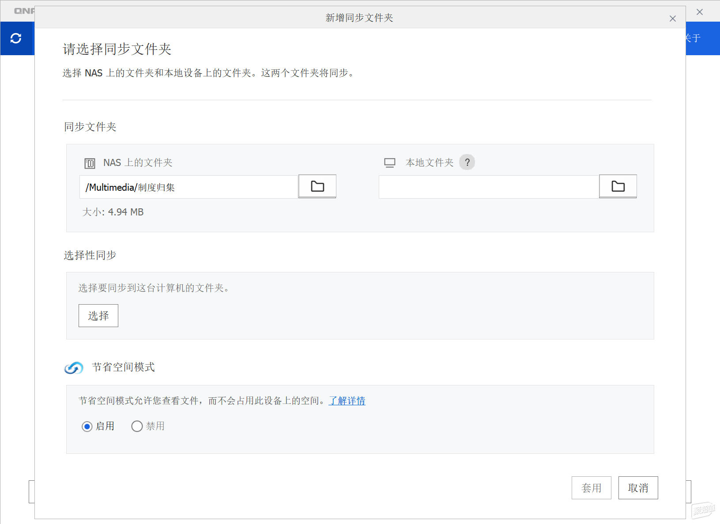Screen dimensions: 720x524
Task: Enable space-saving mode (启用) radio
Action: [87, 426]
